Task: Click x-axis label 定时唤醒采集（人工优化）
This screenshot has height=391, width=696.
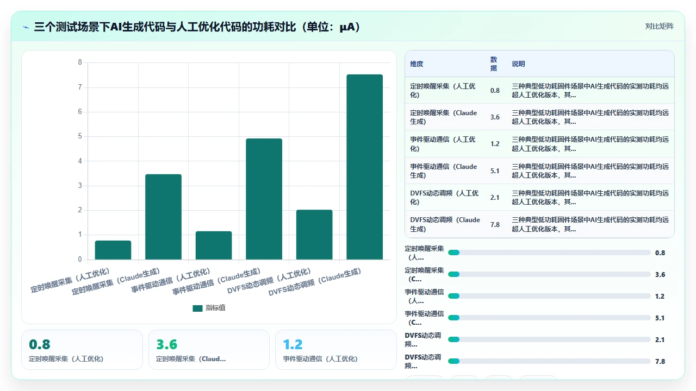Action: [x=71, y=281]
